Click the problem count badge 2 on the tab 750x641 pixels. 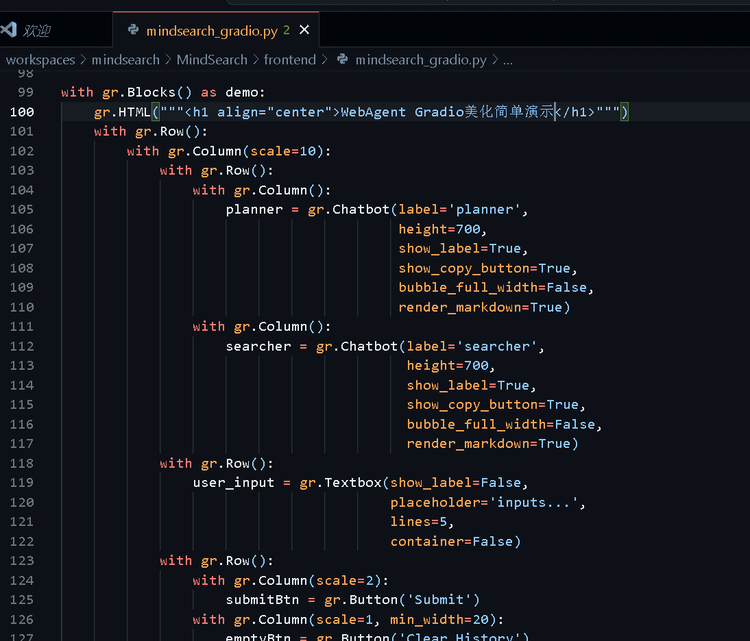[287, 30]
